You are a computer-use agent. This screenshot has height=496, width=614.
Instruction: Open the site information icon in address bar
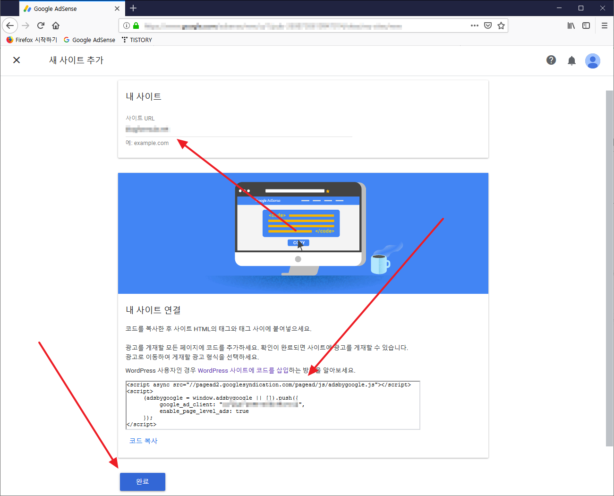(127, 26)
